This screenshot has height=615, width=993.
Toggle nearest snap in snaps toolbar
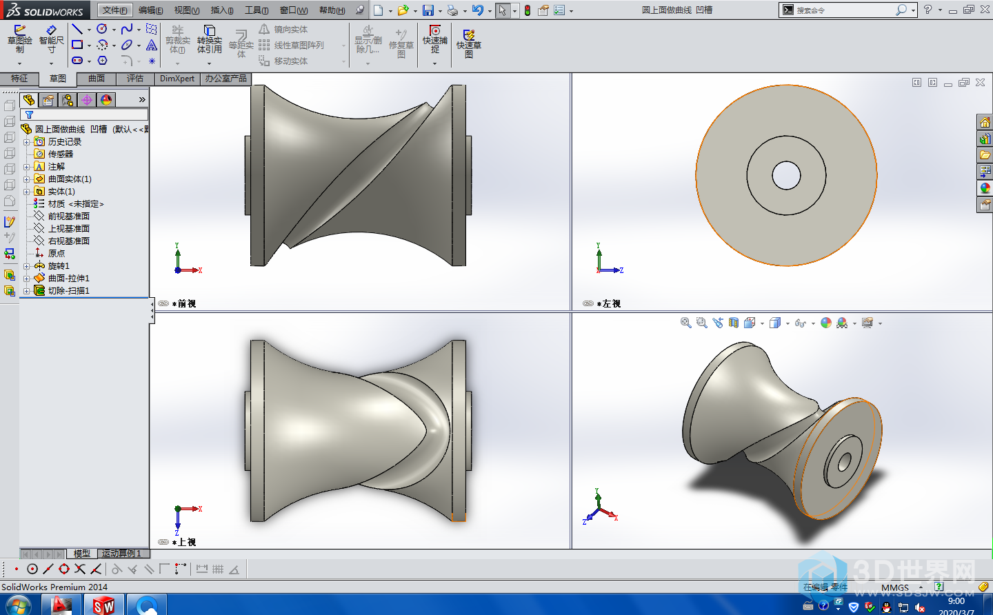point(96,569)
